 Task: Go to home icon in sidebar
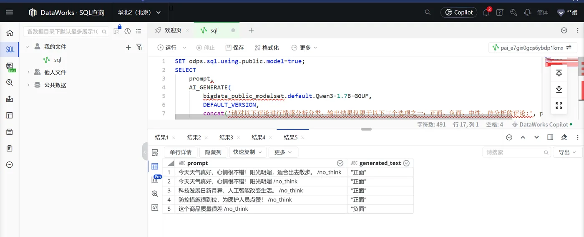[10, 33]
